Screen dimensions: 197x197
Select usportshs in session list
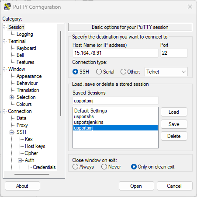(x=115, y=116)
